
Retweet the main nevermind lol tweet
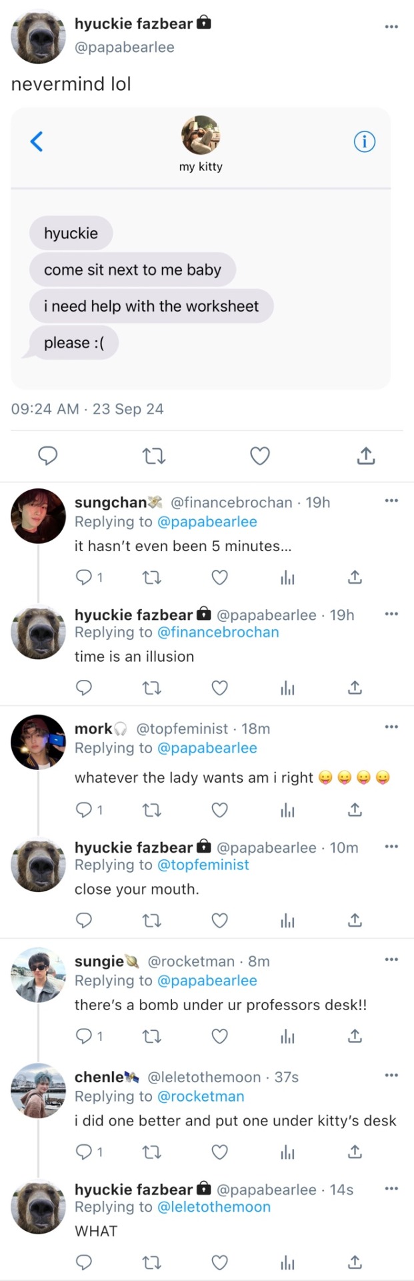(154, 456)
